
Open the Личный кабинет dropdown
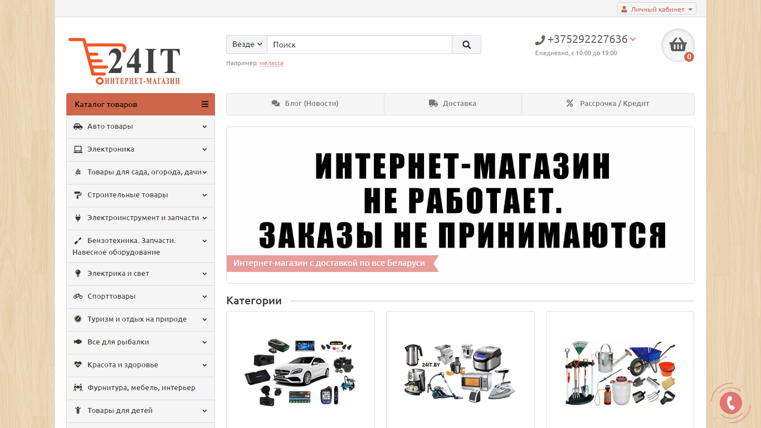click(657, 9)
